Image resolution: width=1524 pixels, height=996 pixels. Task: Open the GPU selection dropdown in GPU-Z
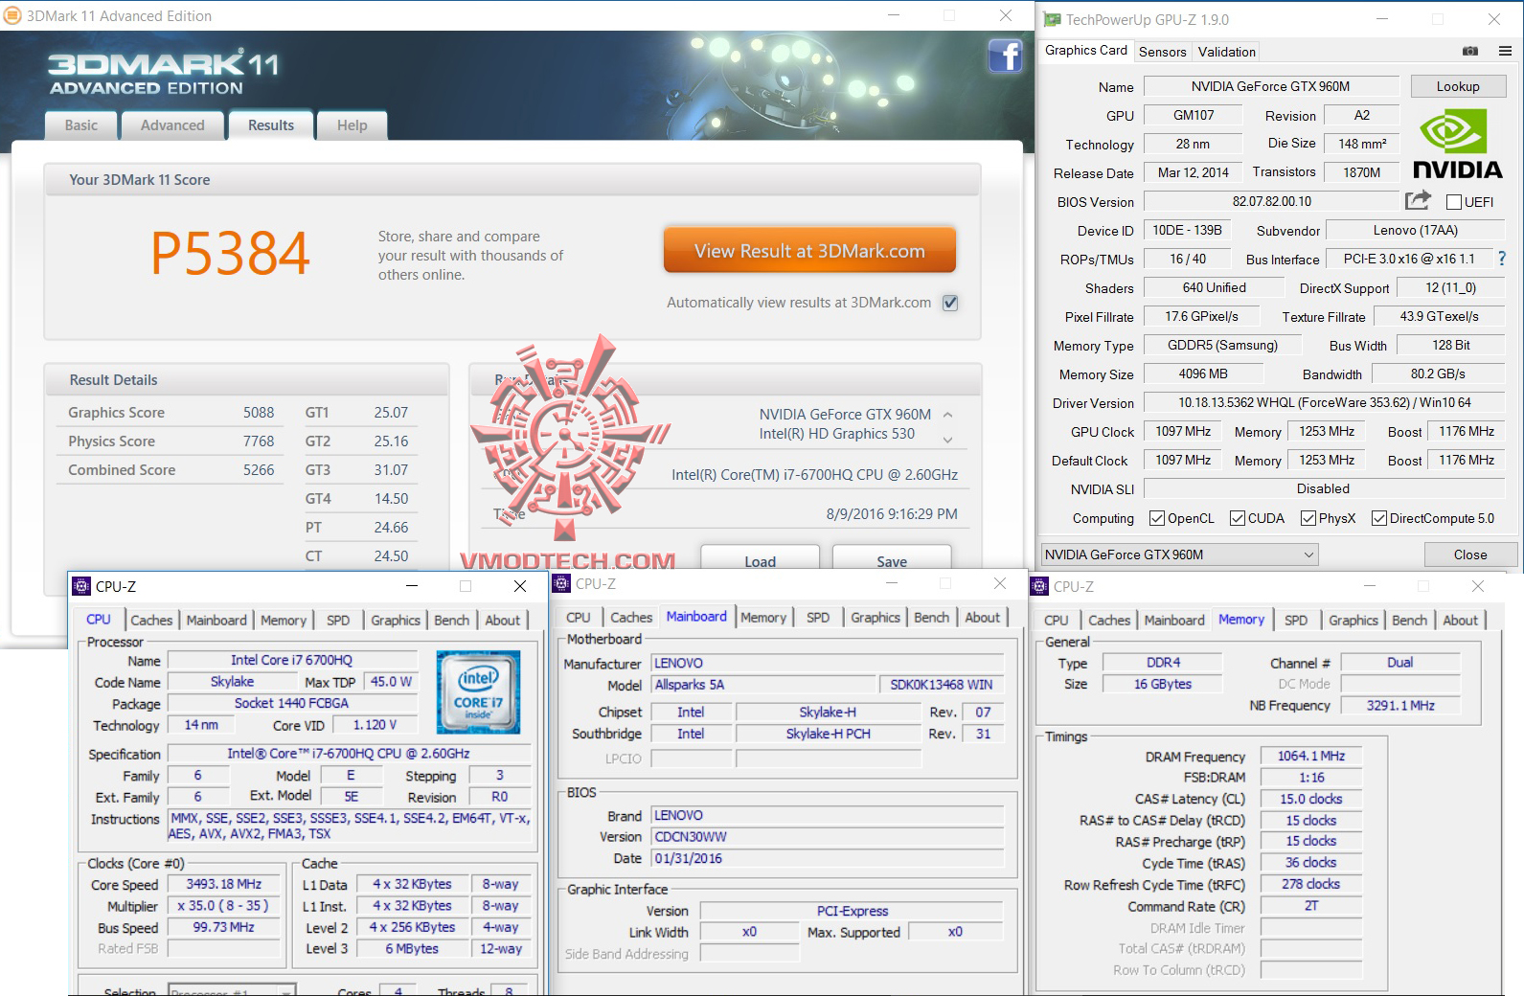[x=1179, y=555]
